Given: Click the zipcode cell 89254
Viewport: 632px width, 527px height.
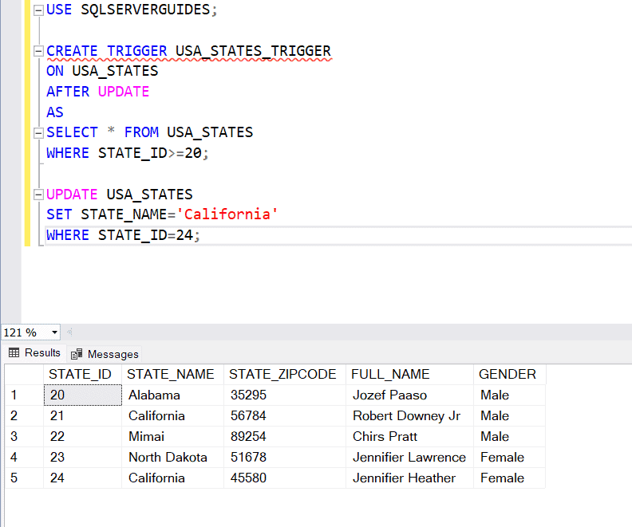Looking at the screenshot, I should pyautogui.click(x=285, y=436).
